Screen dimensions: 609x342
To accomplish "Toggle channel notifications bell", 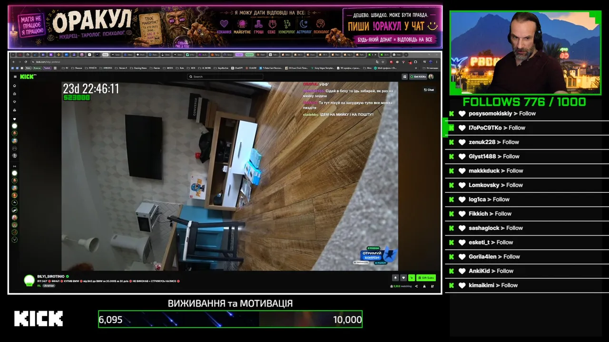I will click(395, 278).
